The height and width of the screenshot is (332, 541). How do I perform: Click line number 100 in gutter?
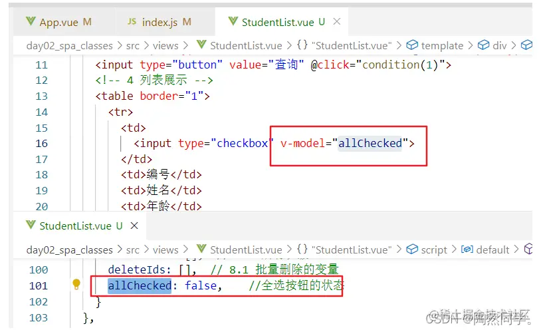[x=39, y=270]
